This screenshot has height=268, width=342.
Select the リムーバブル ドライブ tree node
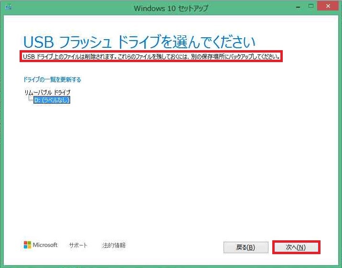(x=47, y=92)
